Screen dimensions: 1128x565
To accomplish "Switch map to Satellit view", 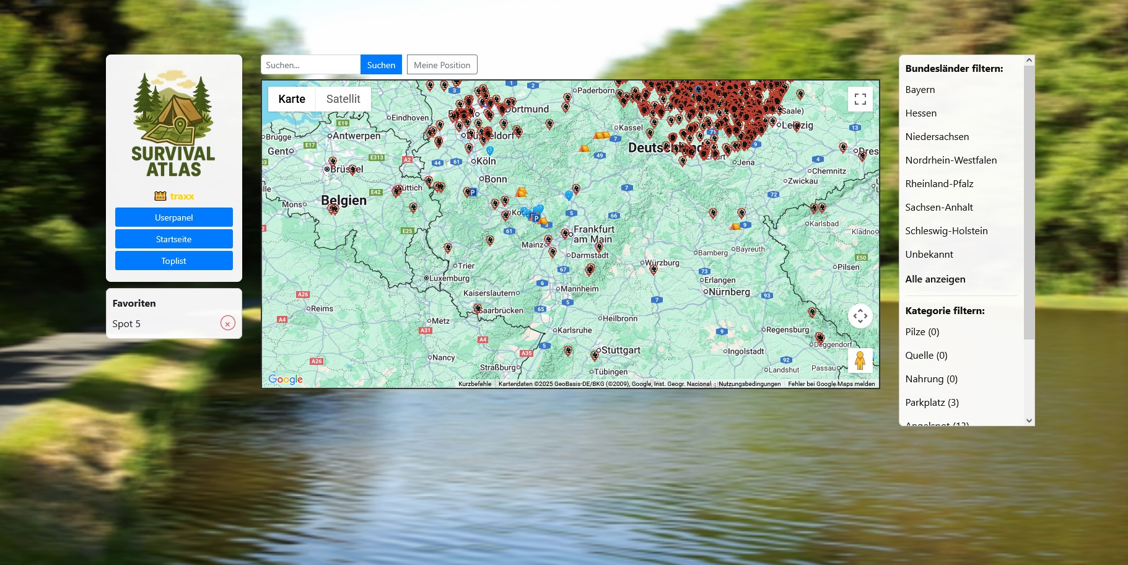I will [x=343, y=99].
